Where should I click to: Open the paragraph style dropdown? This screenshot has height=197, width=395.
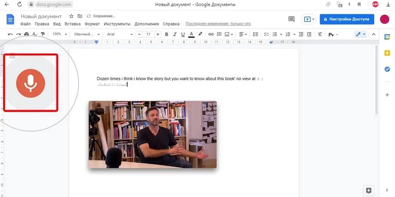86,34
